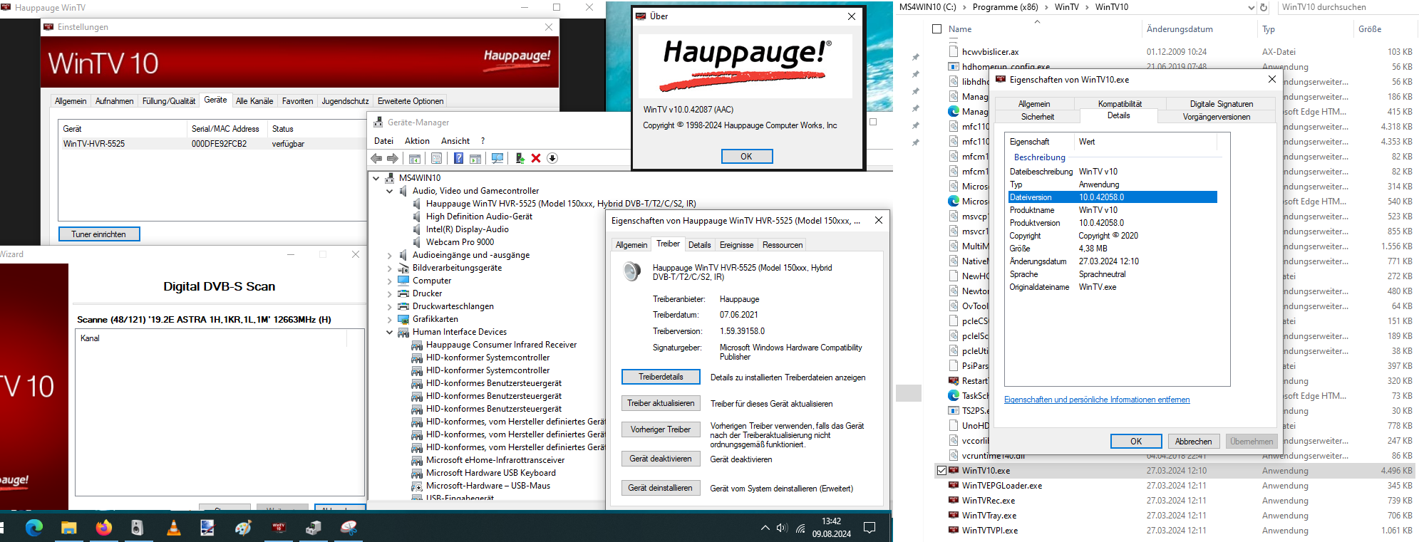Click the blue Help question-mark toolbar icon
Image resolution: width=1419 pixels, height=542 pixels.
[x=458, y=158]
